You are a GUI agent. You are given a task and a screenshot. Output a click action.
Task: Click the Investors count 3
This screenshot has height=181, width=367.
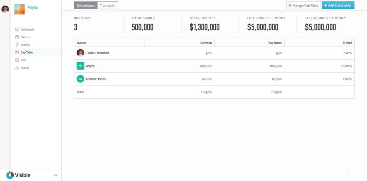coord(76,27)
